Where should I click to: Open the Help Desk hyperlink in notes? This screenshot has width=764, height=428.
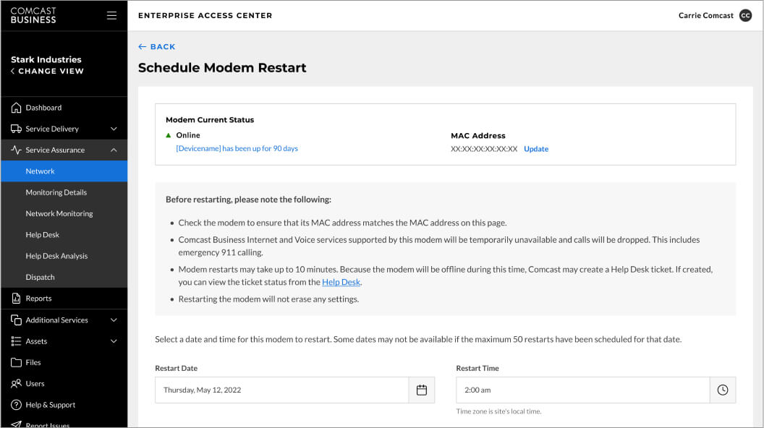pos(341,282)
